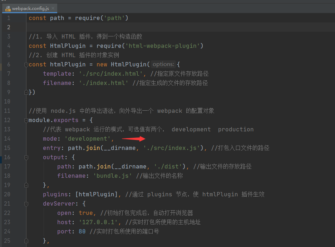Click 'host' property name on line 23
335x247 pixels.
(x=64, y=222)
